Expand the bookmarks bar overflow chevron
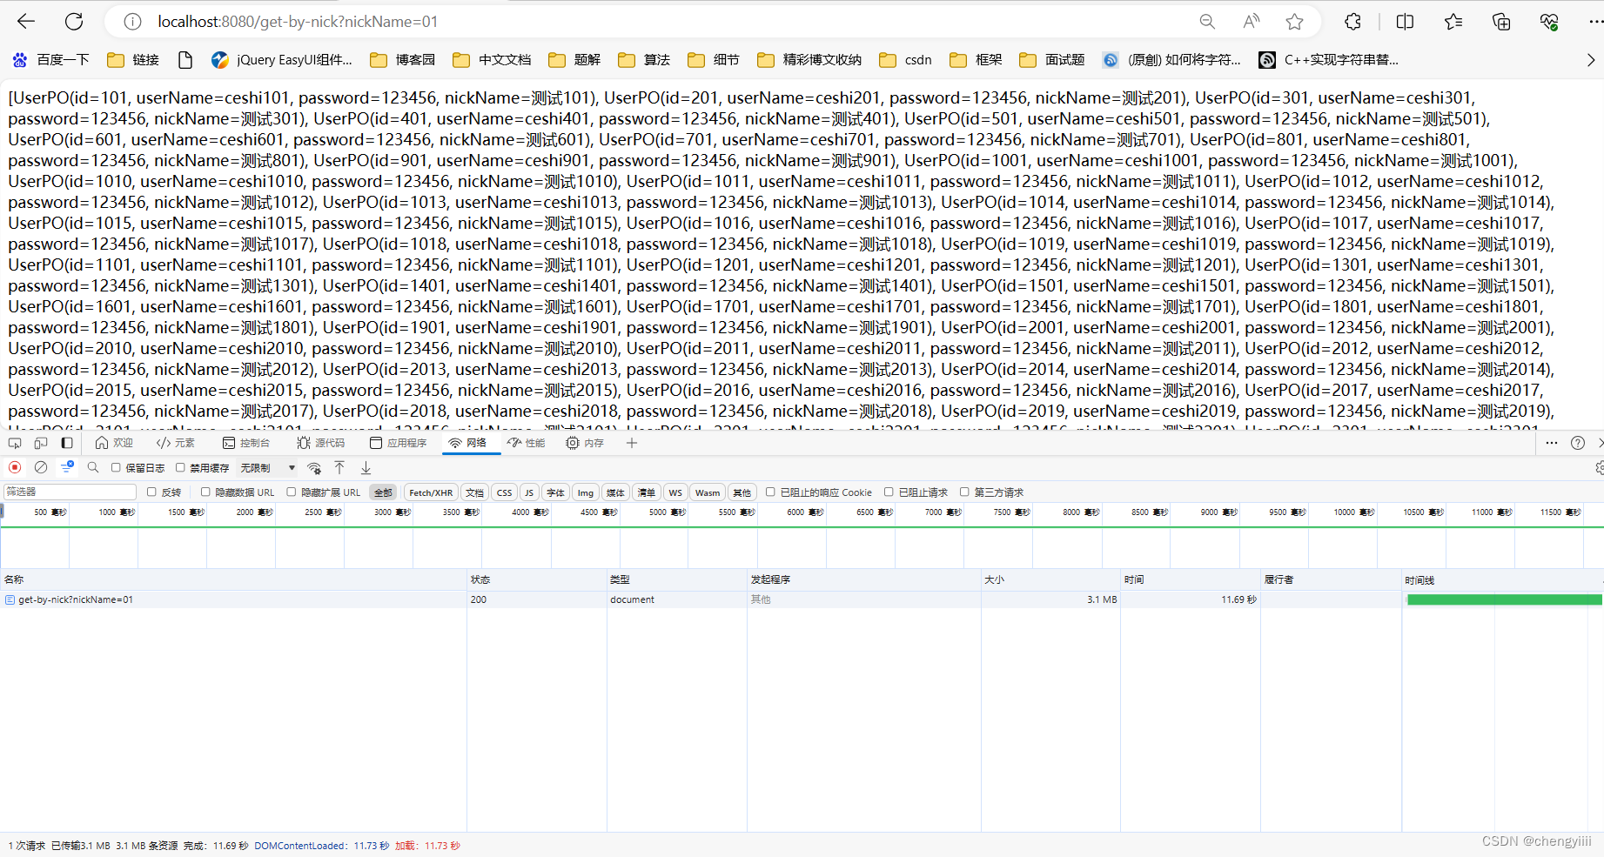 pyautogui.click(x=1591, y=60)
